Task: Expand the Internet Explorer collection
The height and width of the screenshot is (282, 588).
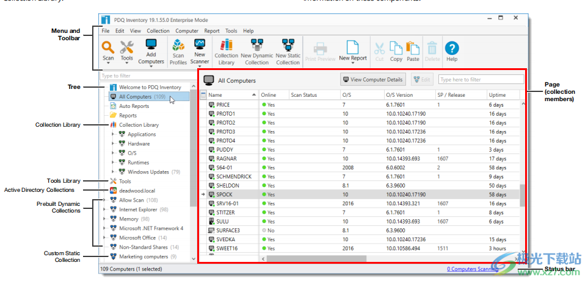Action: tap(104, 210)
